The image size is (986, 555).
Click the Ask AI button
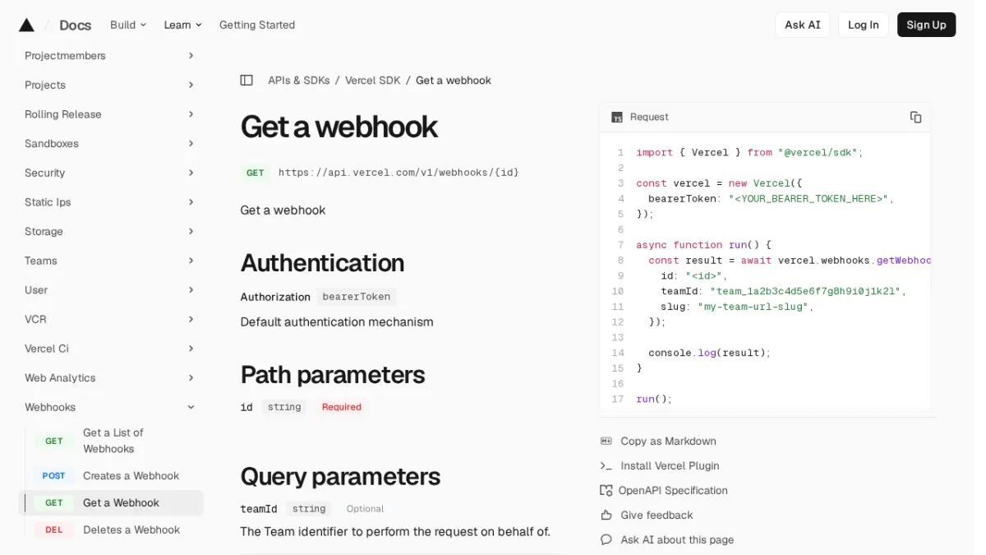(x=802, y=25)
